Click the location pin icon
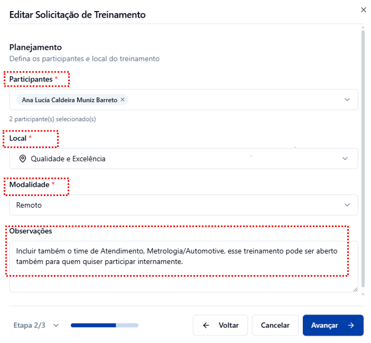 click(23, 159)
